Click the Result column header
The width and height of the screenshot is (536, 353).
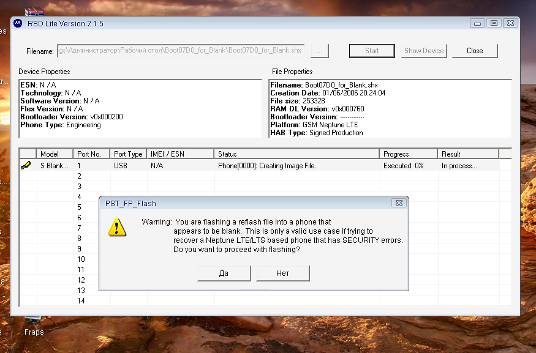point(469,154)
